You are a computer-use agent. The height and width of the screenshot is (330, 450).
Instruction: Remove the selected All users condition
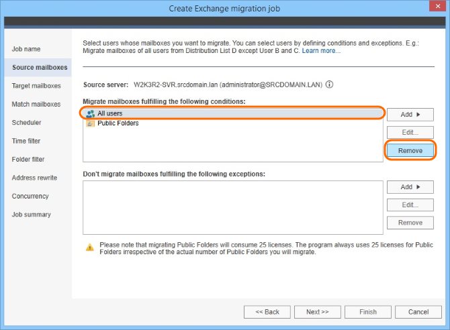click(410, 150)
